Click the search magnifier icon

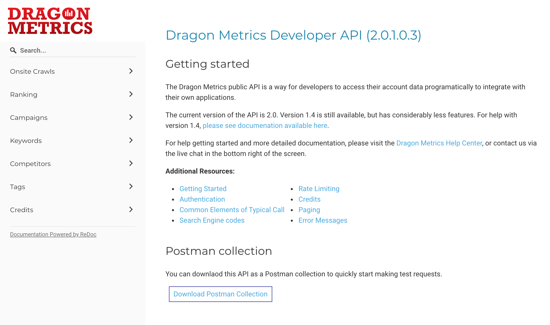pyautogui.click(x=13, y=50)
